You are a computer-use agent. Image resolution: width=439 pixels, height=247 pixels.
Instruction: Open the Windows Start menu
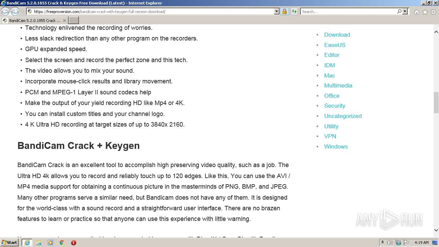click(x=10, y=243)
